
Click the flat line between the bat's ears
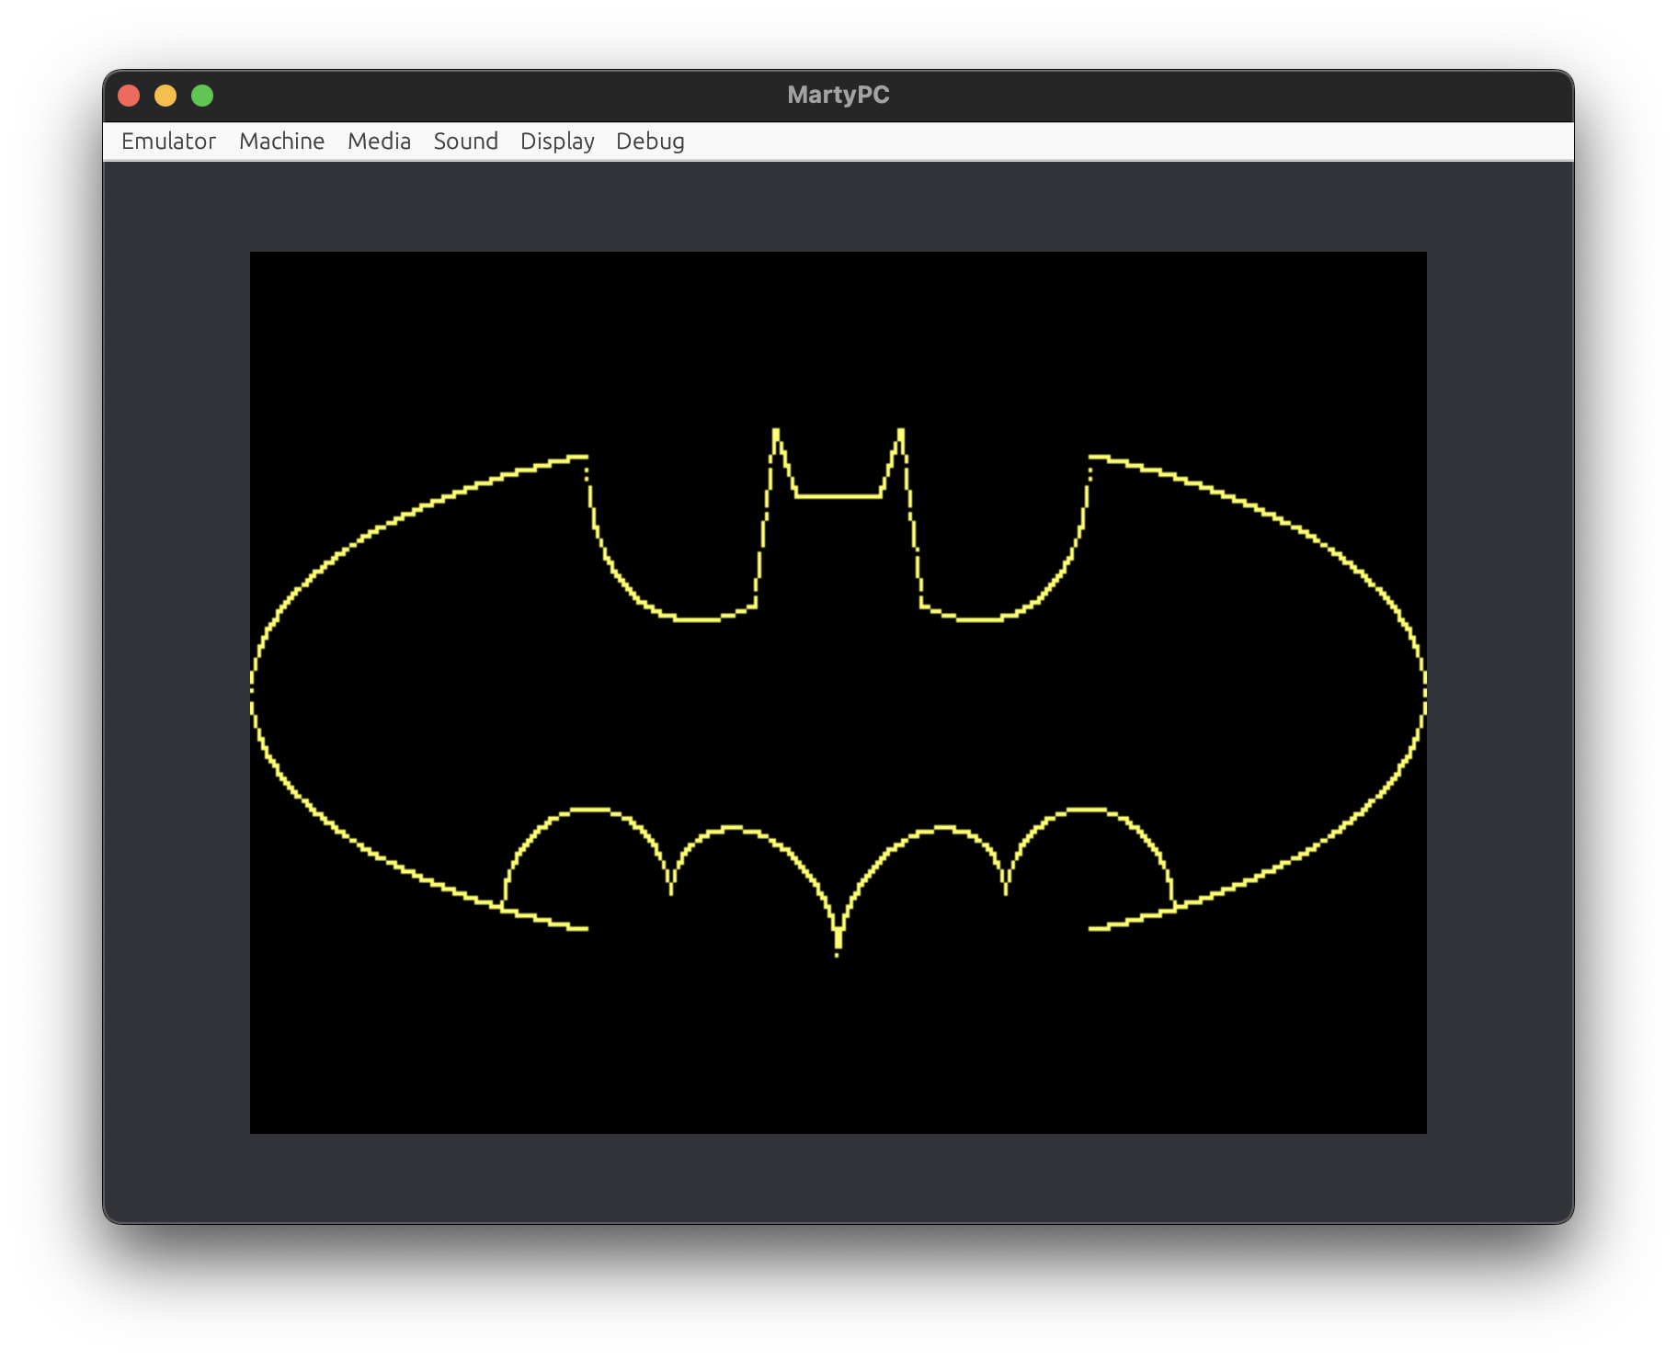pyautogui.click(x=838, y=496)
